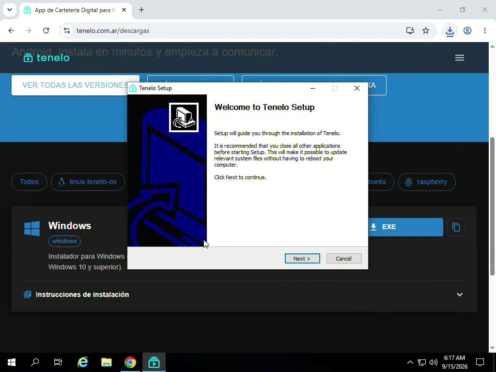Screen dimensions: 496x372
Task: Minimize the Tenelo Setup window
Action: [x=313, y=88]
